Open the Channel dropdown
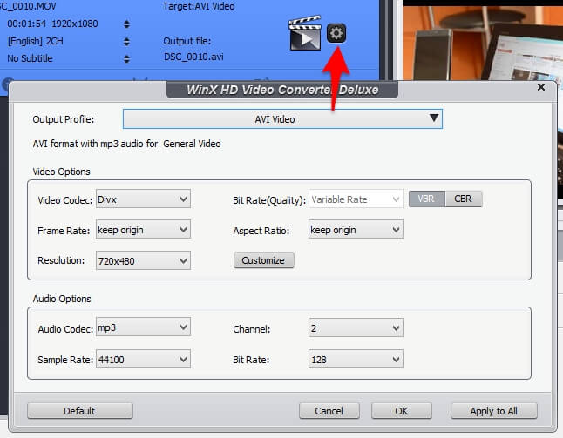 pos(356,328)
